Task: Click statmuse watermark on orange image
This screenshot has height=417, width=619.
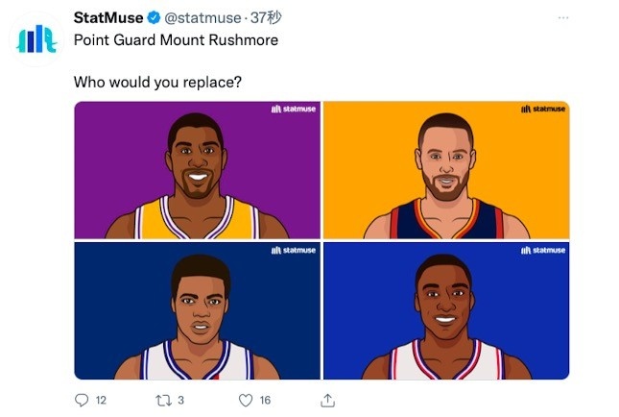Action: [x=542, y=110]
